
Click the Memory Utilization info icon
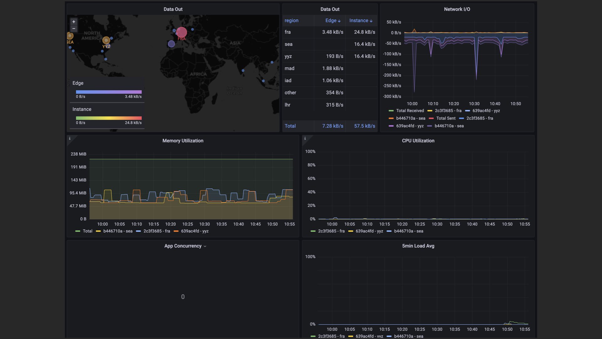click(x=70, y=138)
